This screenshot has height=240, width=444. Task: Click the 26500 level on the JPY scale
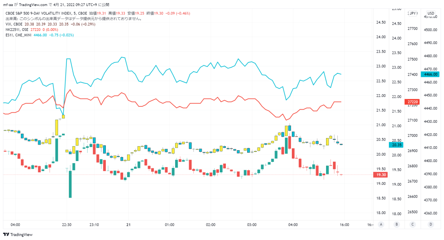[x=413, y=212]
